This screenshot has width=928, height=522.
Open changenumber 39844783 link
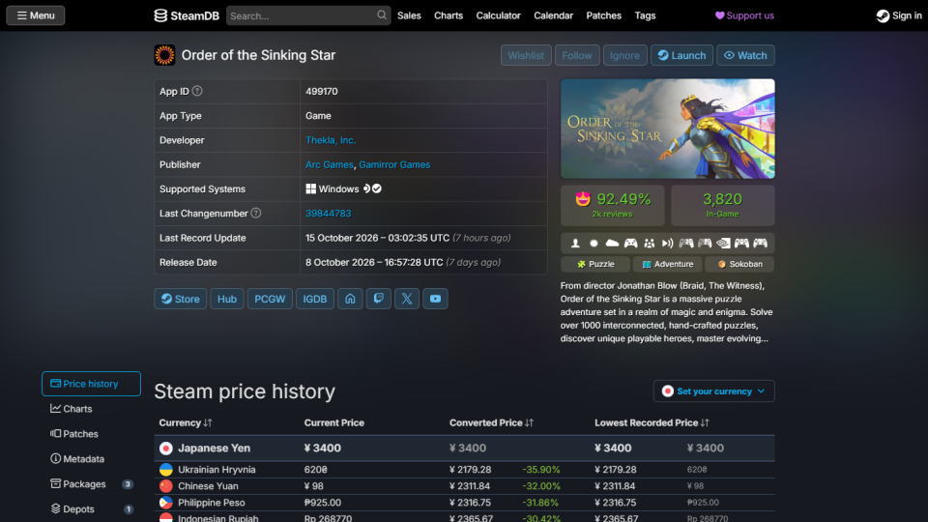point(328,213)
